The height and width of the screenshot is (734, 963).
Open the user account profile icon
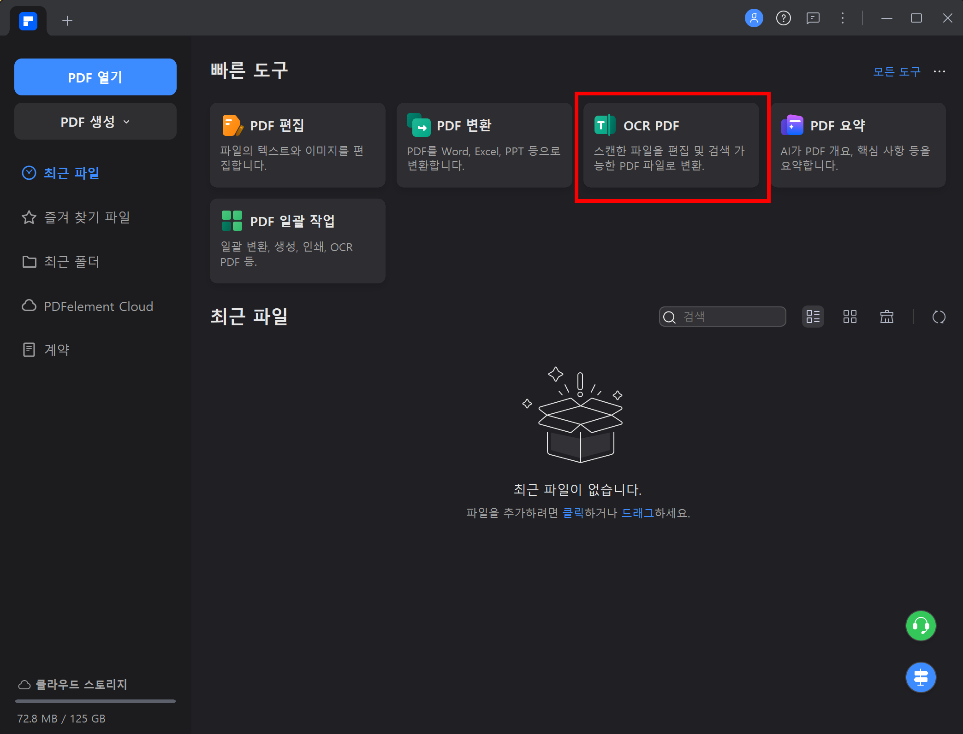click(754, 18)
